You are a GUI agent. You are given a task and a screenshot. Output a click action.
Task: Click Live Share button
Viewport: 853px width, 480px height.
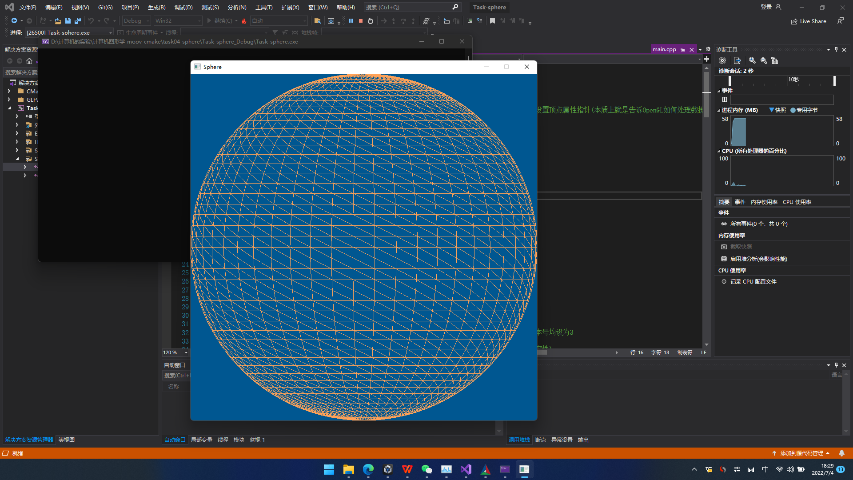pos(809,21)
